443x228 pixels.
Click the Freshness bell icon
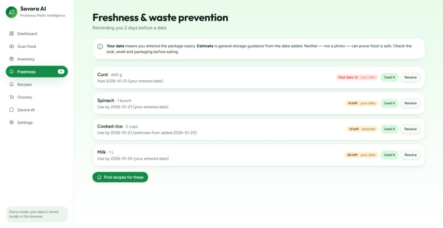[12, 72]
